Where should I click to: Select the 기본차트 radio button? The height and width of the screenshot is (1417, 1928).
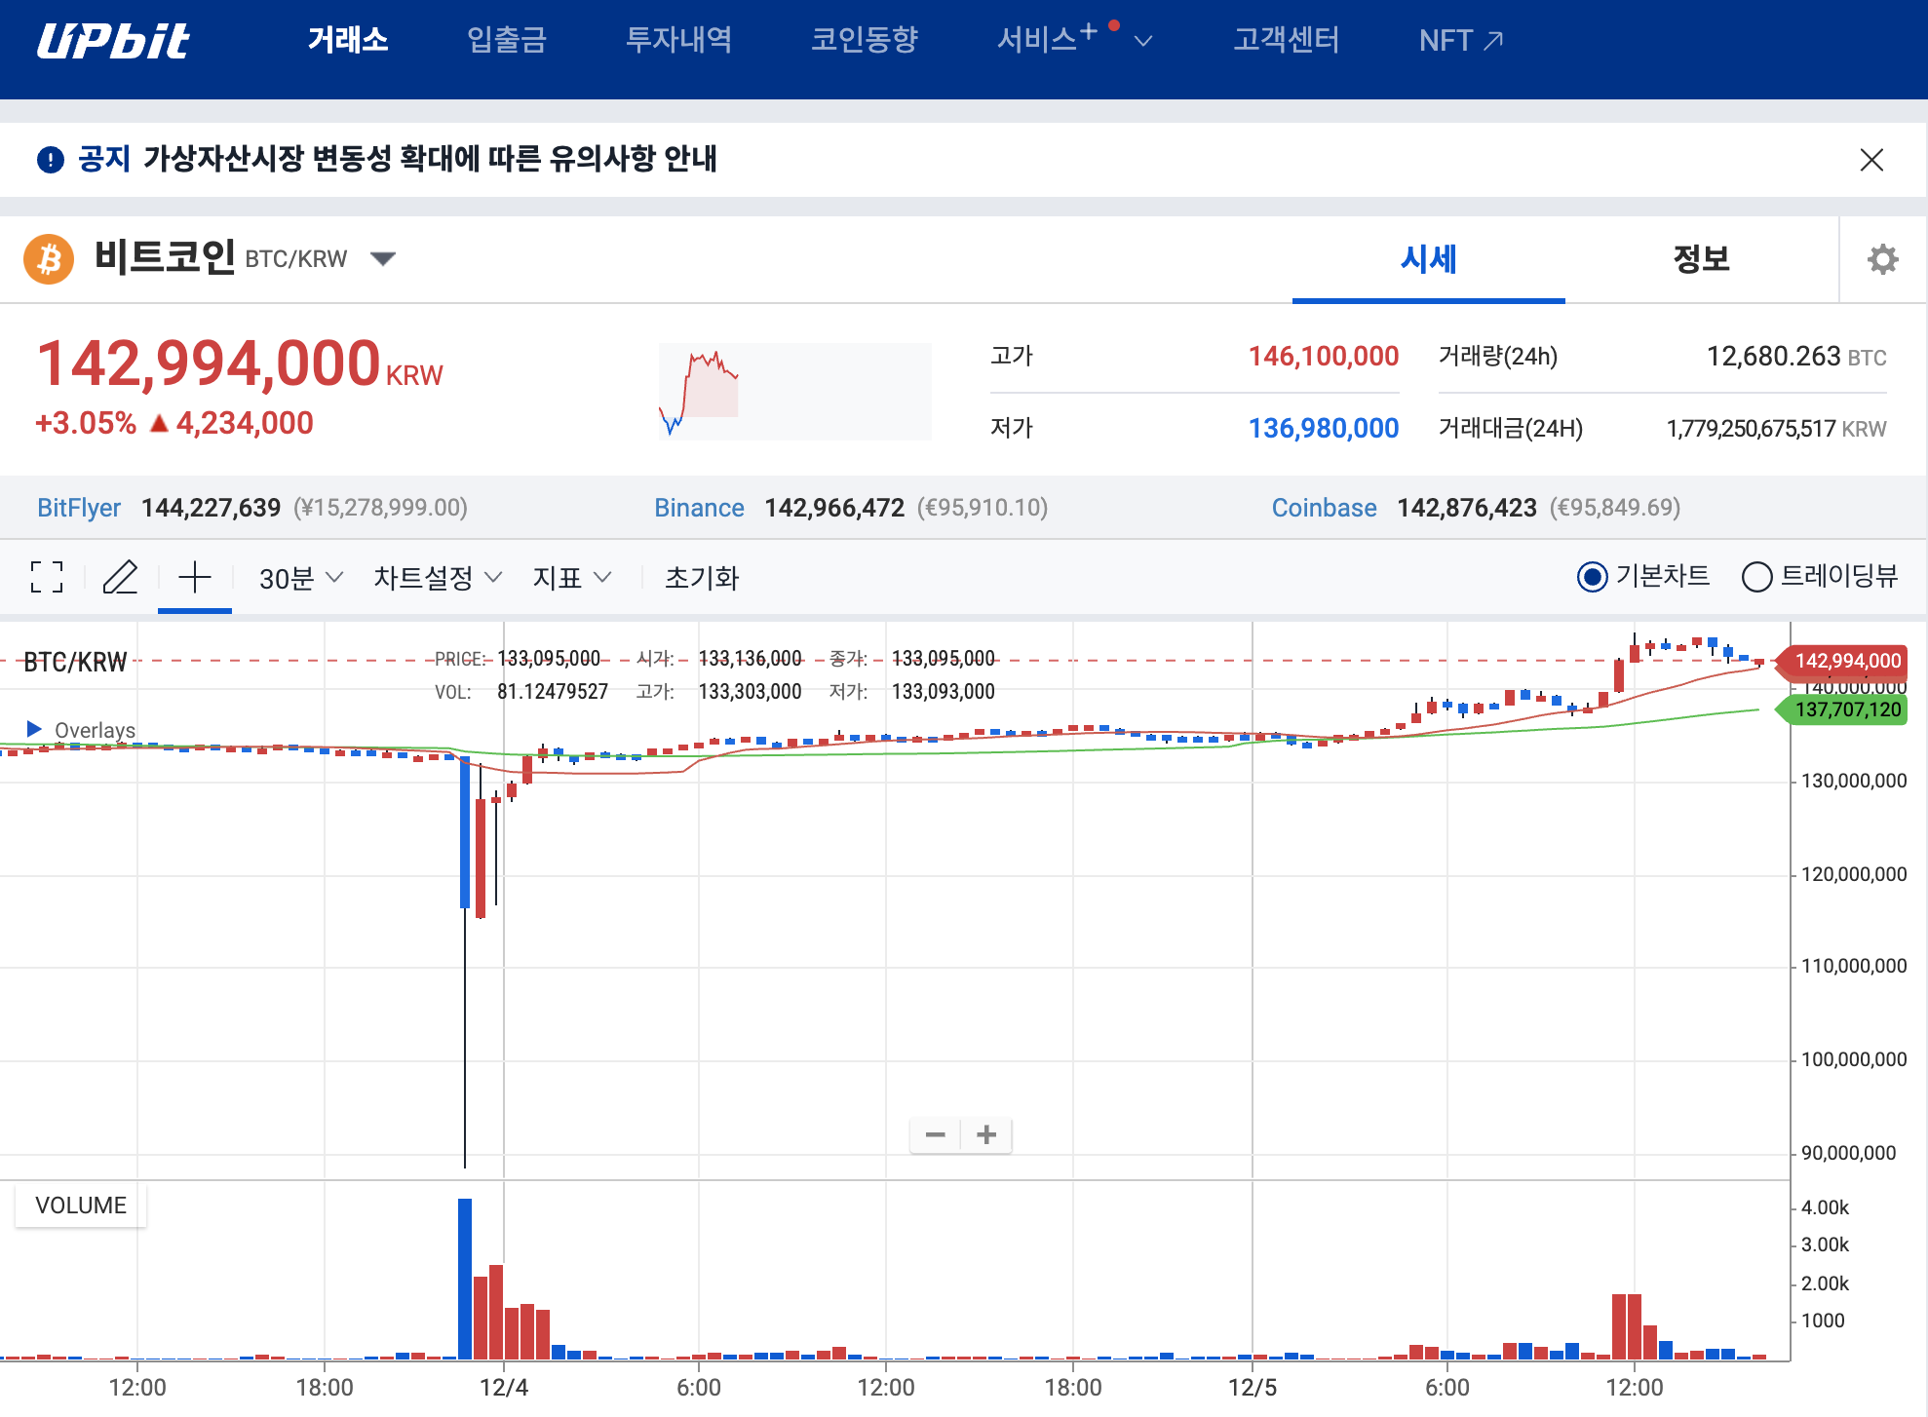1592,577
